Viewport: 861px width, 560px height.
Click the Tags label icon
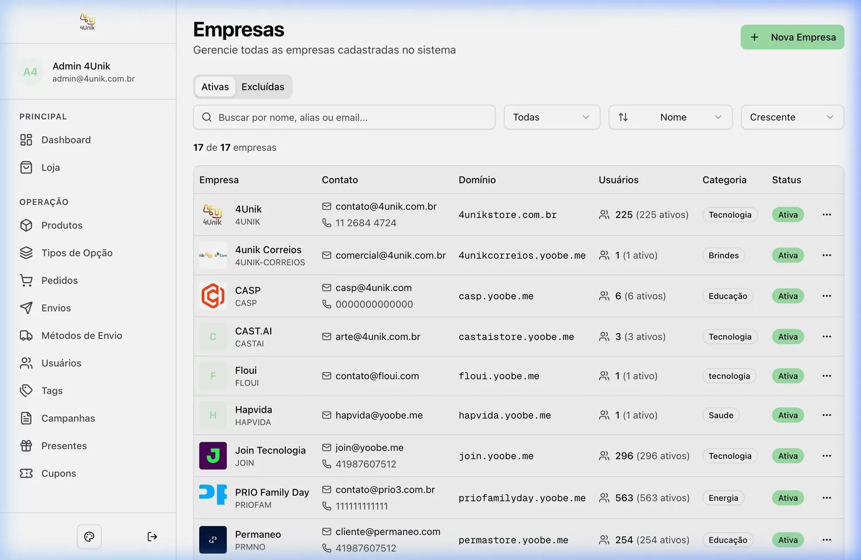tap(26, 391)
